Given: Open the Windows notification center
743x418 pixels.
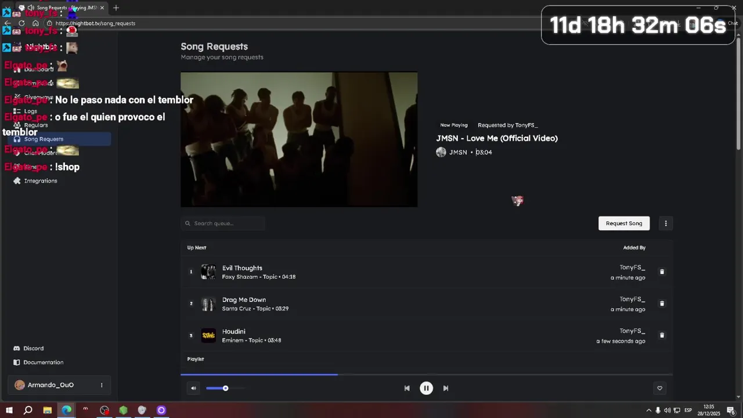Looking at the screenshot, I should pyautogui.click(x=731, y=410).
